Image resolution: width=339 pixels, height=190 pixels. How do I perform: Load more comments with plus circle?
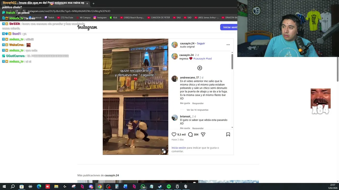click(200, 68)
